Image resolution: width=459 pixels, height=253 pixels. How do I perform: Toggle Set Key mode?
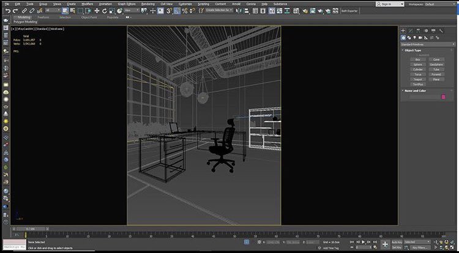tap(397, 248)
